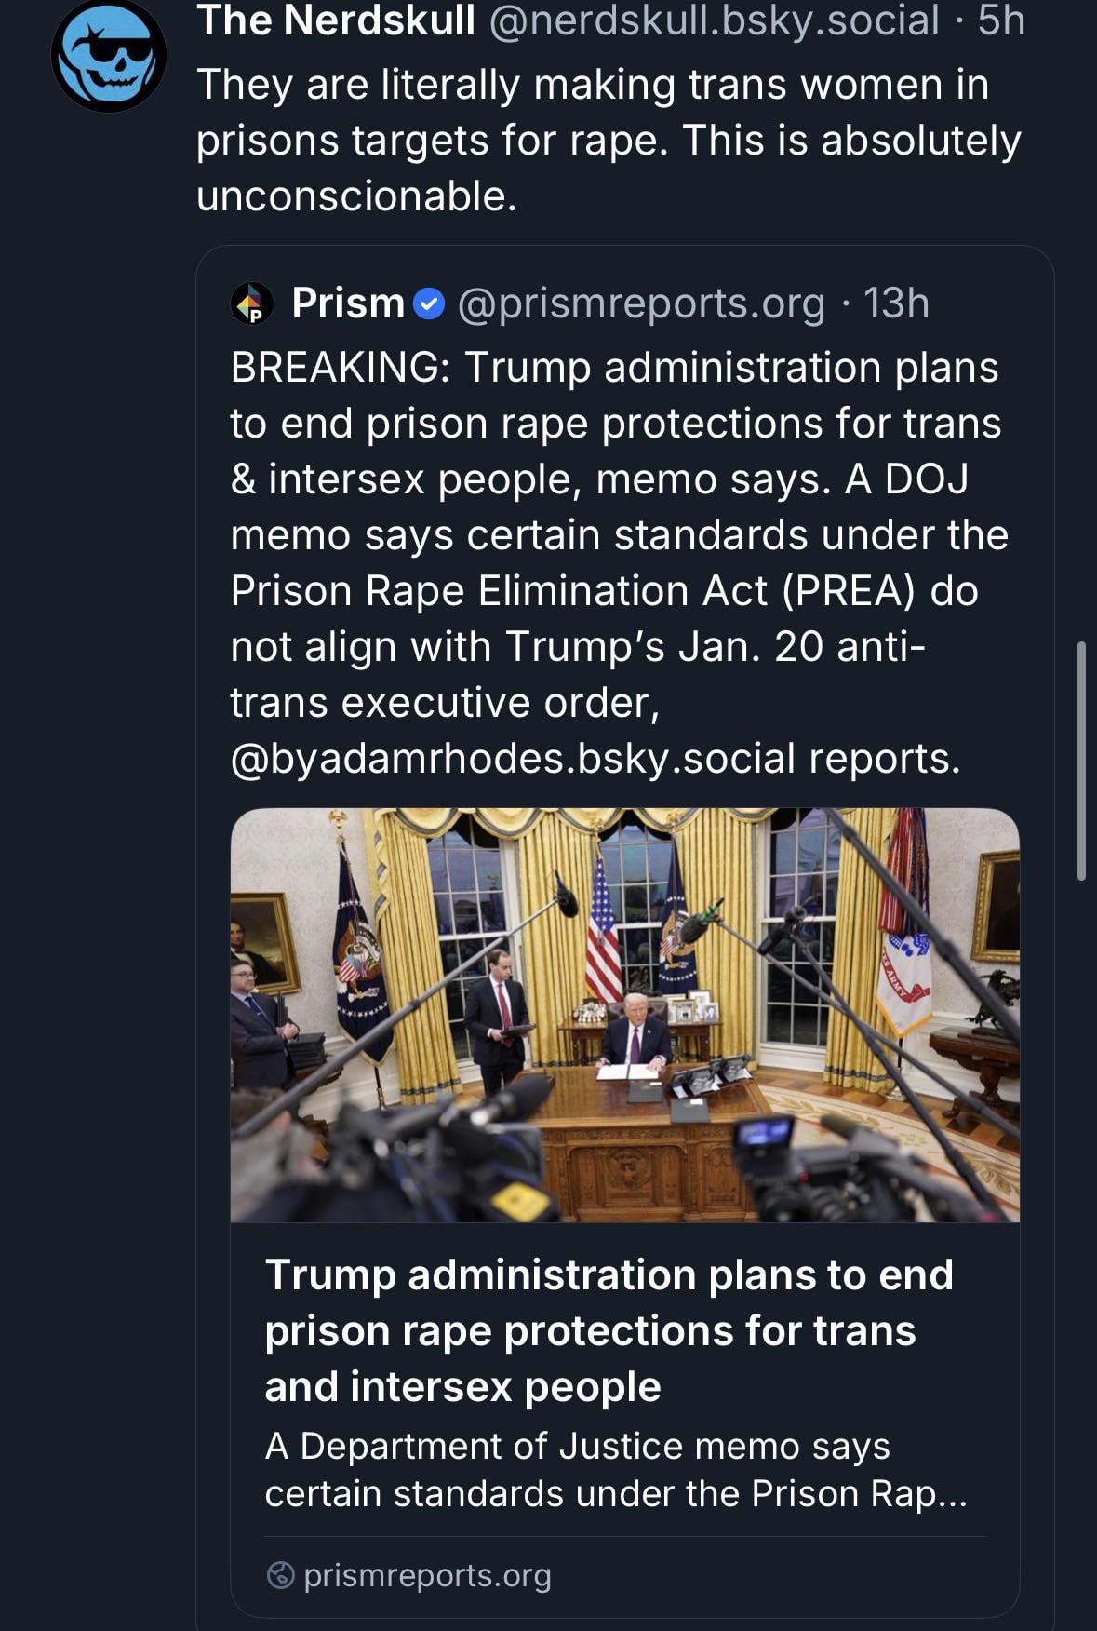Visit the prismreports.org domain link
The height and width of the screenshot is (1631, 1097).
click(x=427, y=1574)
